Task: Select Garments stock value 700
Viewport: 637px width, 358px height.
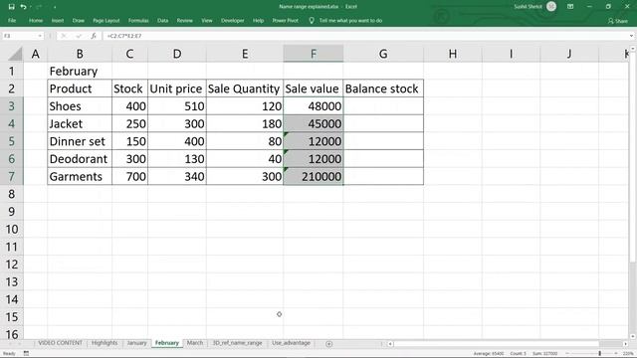Action: pos(130,176)
